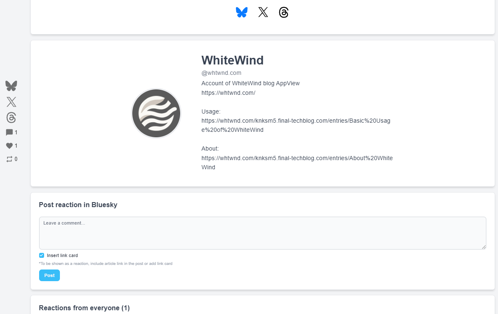Click the Reactions from everyone (1) heading
The width and height of the screenshot is (498, 314).
pyautogui.click(x=84, y=308)
